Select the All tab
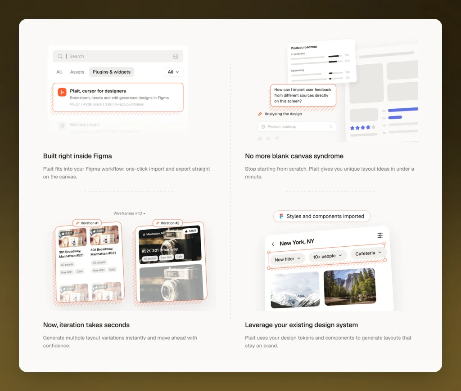The width and height of the screenshot is (461, 391). (x=59, y=72)
